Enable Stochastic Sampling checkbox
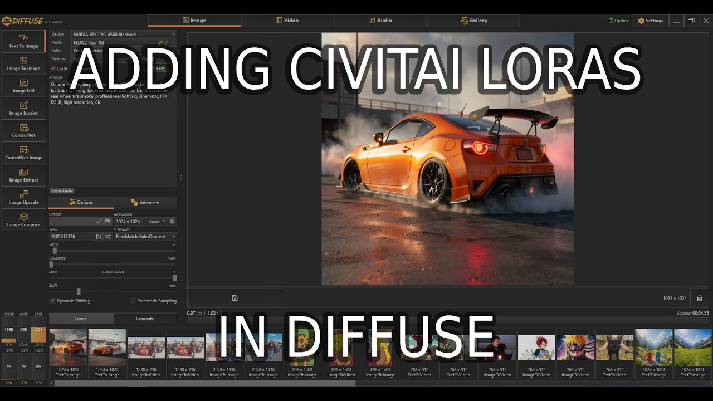713x401 pixels. point(133,301)
